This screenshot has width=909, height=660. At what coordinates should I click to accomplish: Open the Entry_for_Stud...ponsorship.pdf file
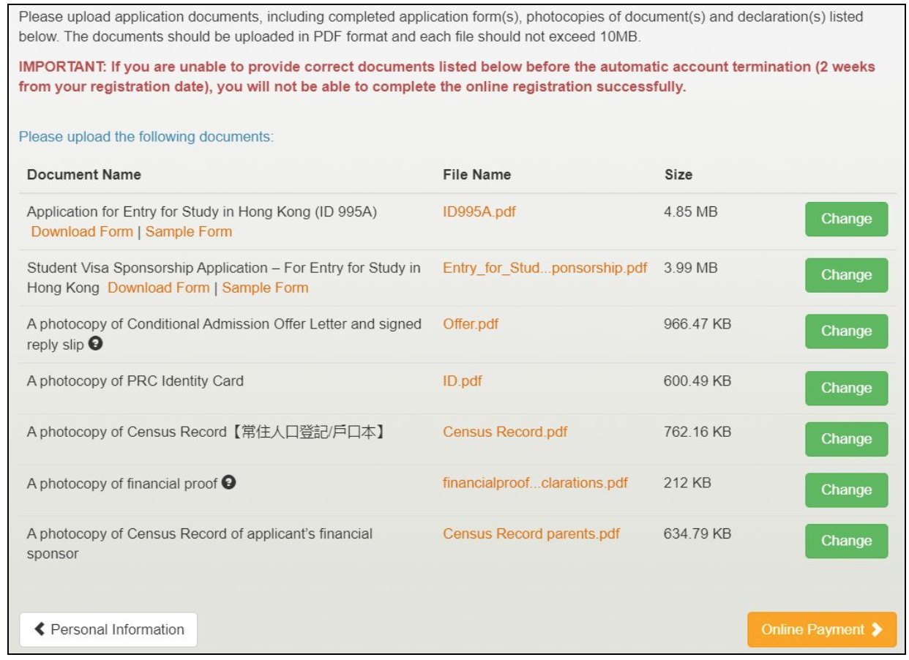(545, 268)
